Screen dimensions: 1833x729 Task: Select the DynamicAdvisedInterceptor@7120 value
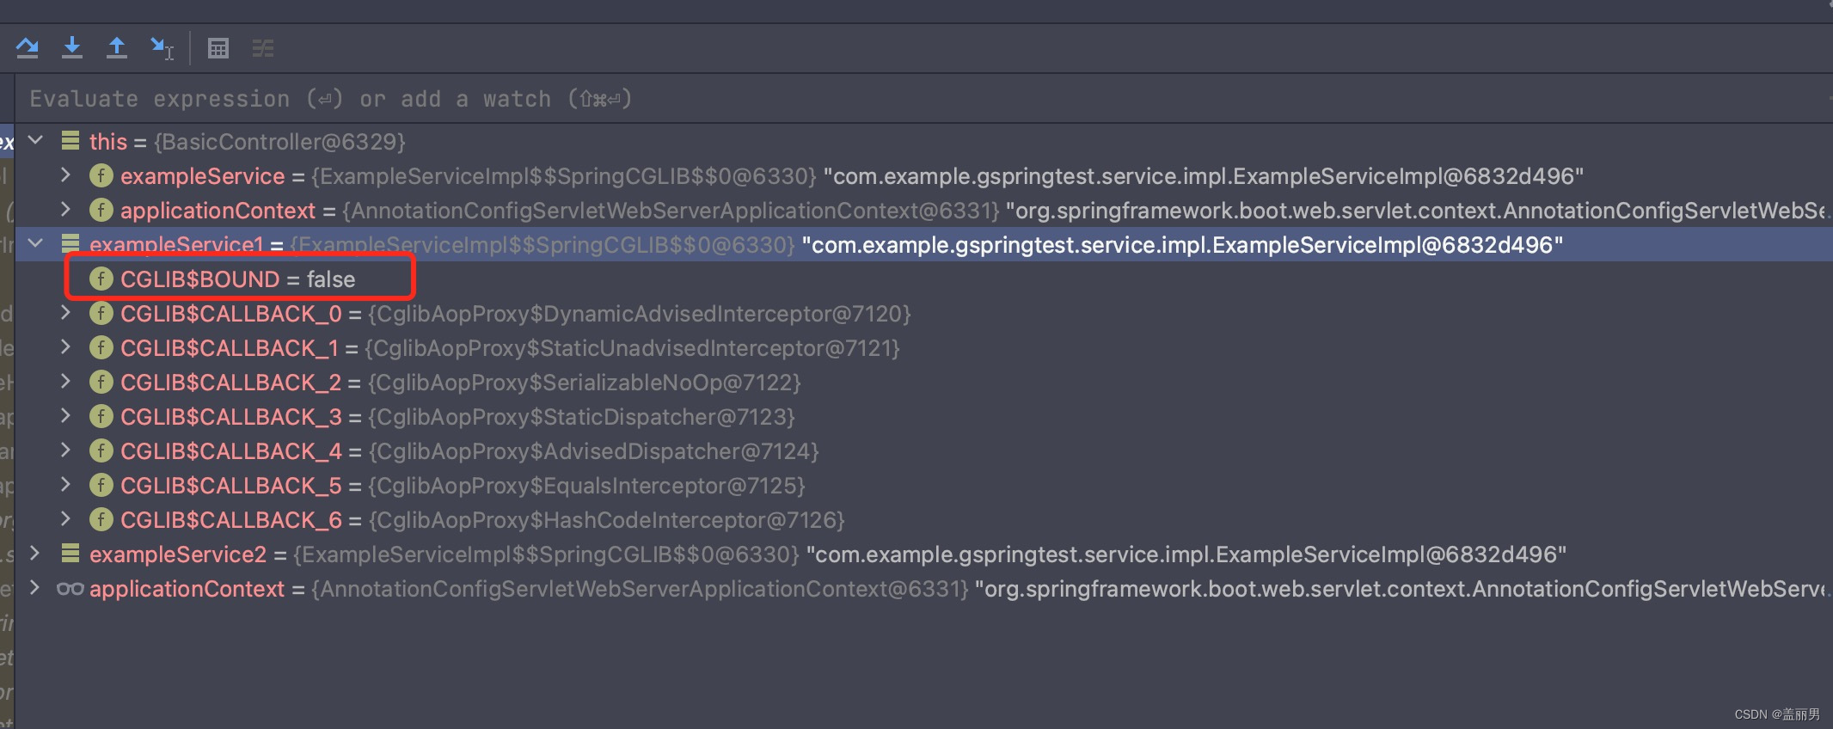640,314
